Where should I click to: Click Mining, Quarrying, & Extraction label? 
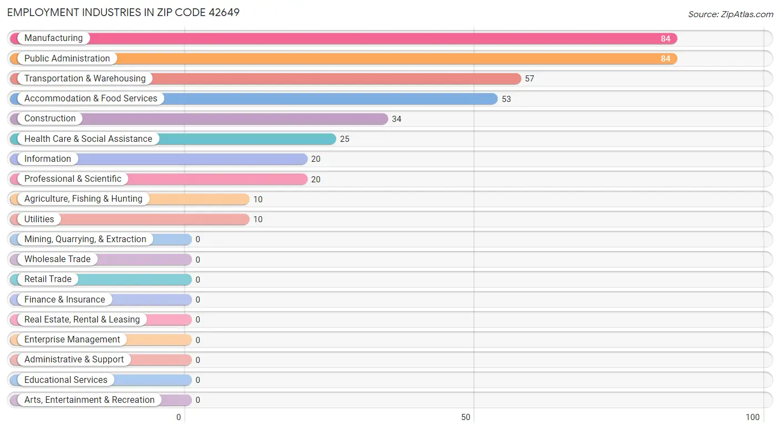(85, 239)
